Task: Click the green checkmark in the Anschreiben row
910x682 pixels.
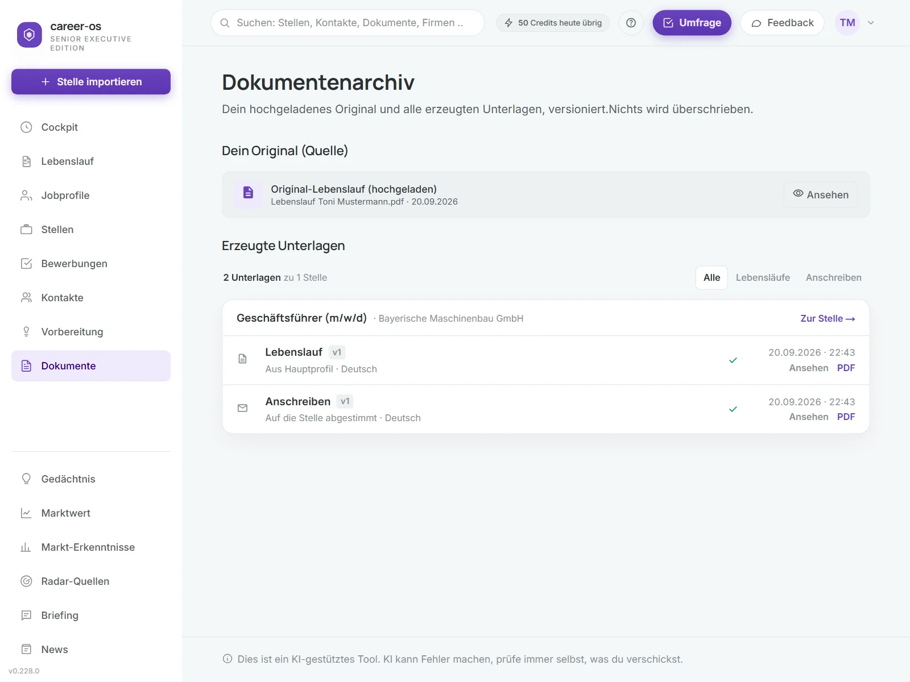Action: (733, 409)
